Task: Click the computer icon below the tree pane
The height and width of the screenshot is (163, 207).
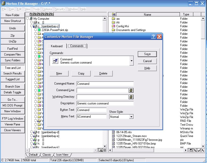Action: pos(101,150)
